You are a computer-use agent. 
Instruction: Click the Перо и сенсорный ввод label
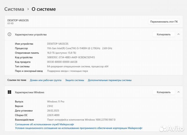click(x=29, y=71)
